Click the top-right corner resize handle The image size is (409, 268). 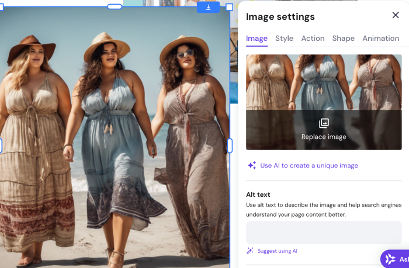(229, 7)
